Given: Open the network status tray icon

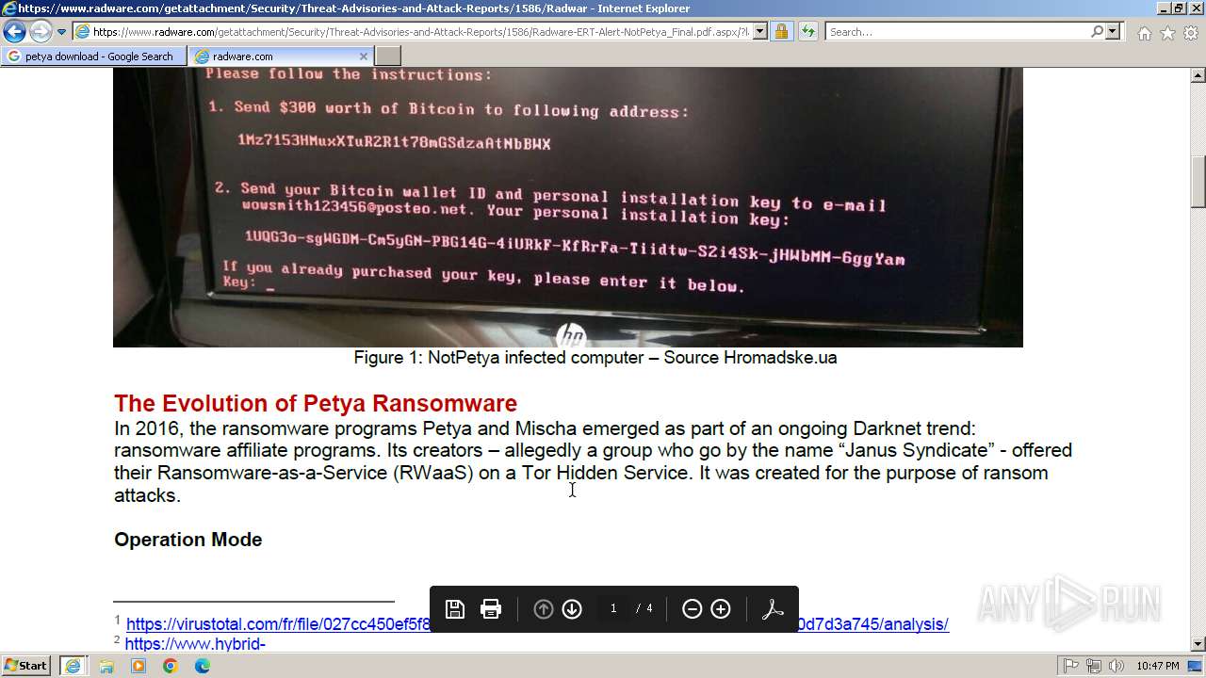Looking at the screenshot, I should [x=1093, y=666].
